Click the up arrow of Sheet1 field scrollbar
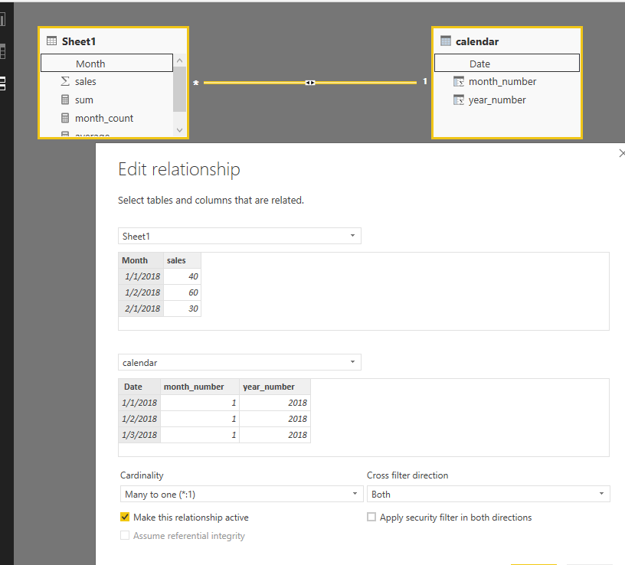 (x=179, y=60)
